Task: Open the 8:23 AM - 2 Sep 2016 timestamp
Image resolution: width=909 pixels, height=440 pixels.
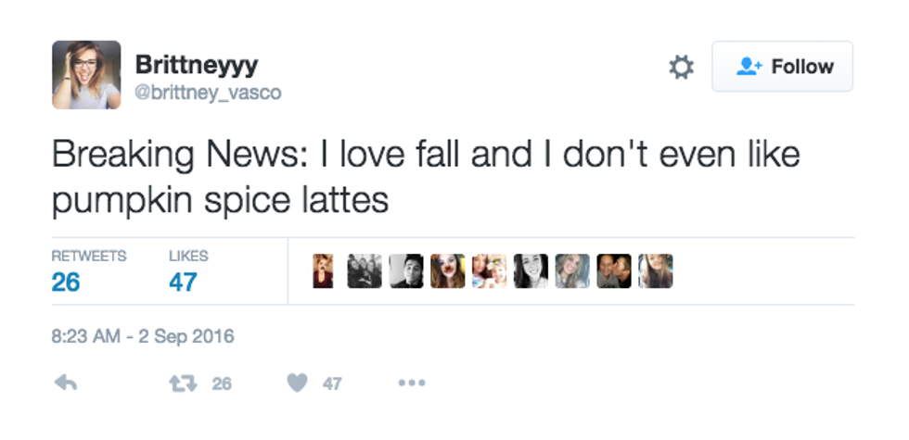Action: click(143, 336)
